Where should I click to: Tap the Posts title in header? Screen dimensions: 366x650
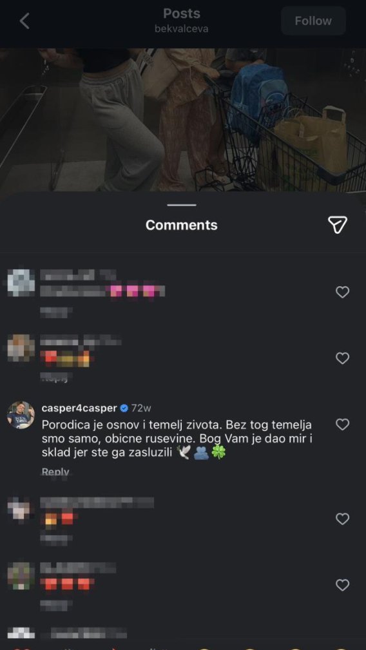[x=182, y=14]
